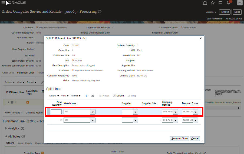Click Save and Close button
244x154 pixels.
click(180, 138)
